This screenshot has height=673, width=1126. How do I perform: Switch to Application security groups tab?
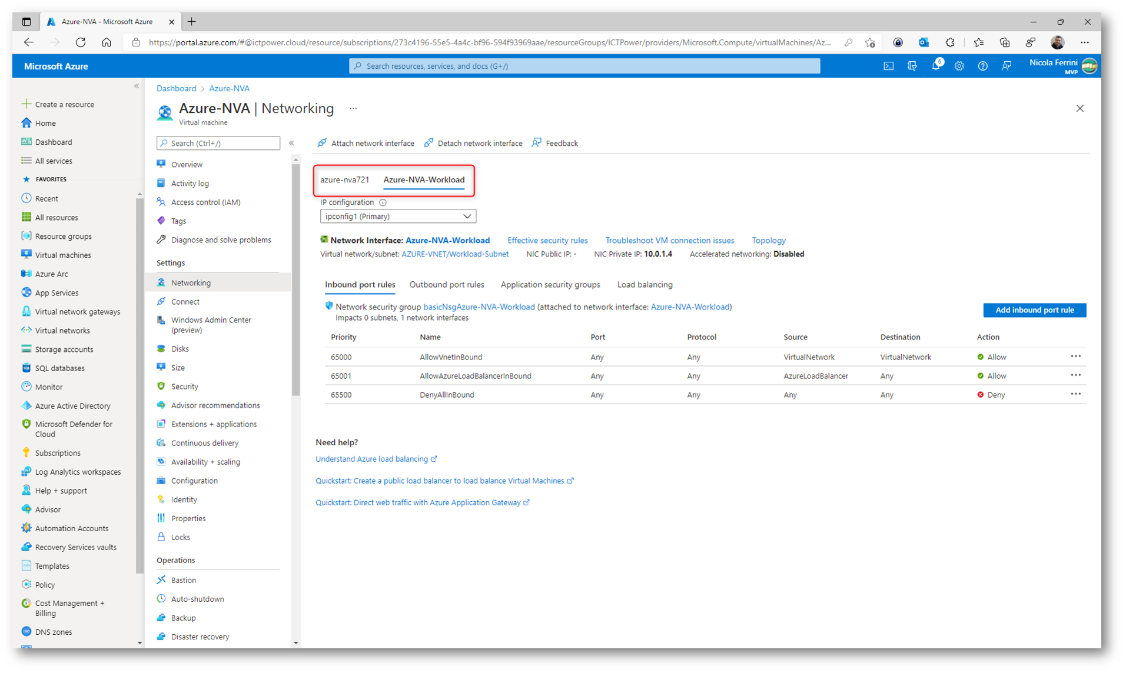pyautogui.click(x=550, y=285)
